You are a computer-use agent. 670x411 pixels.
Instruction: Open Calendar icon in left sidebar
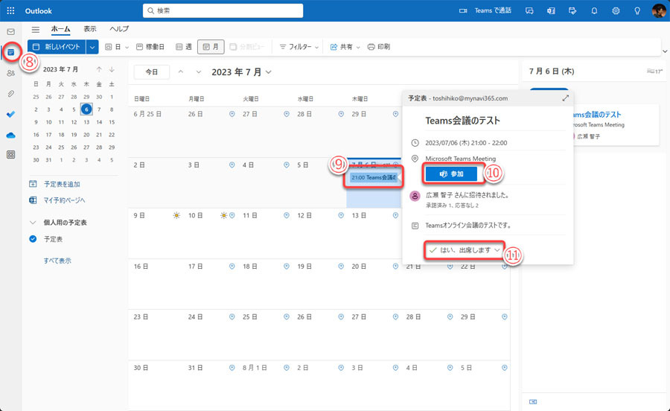click(11, 52)
